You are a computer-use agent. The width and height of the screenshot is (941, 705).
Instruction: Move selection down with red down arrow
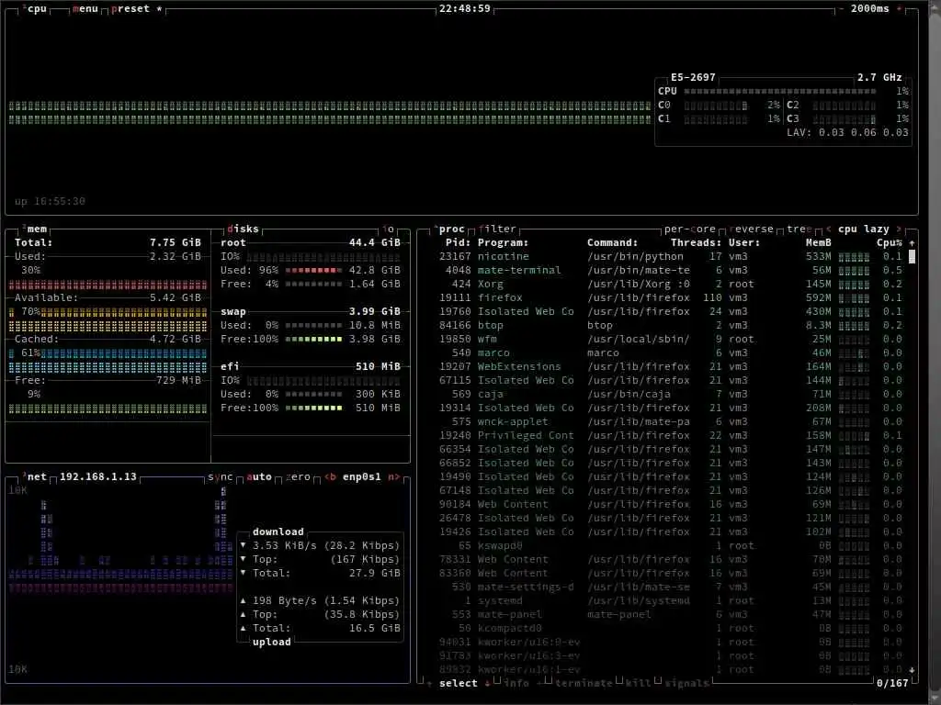487,683
